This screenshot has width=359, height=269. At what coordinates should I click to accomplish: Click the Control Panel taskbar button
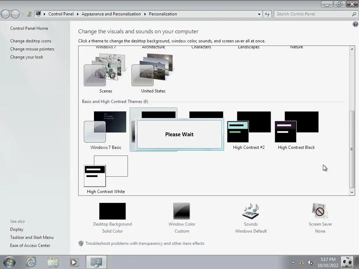point(96,262)
